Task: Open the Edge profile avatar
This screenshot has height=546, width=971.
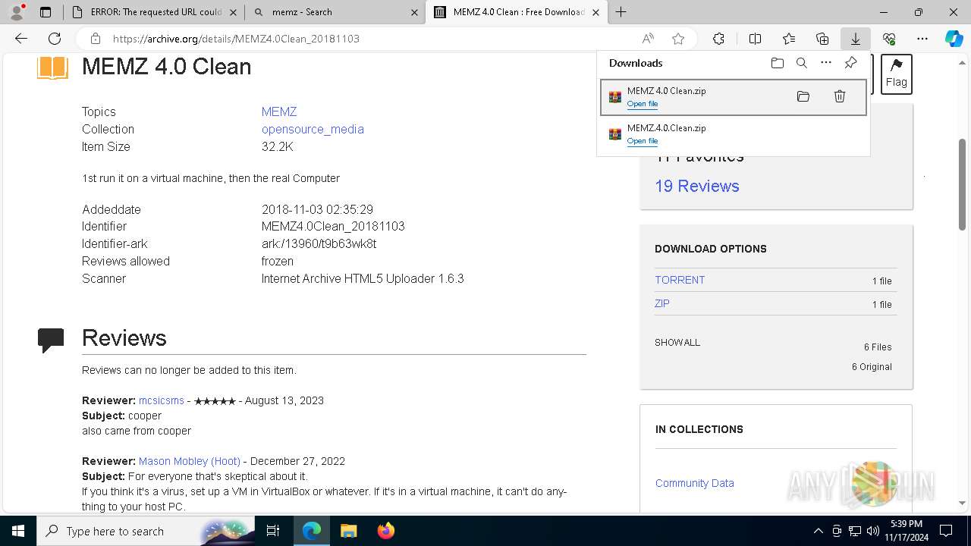Action: coord(17,12)
